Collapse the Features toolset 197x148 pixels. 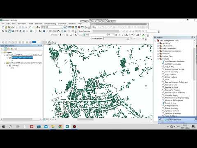(158, 59)
